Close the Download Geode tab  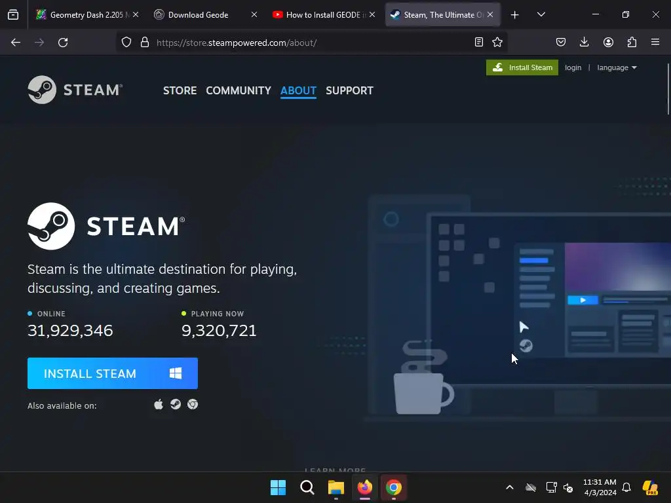(x=254, y=14)
